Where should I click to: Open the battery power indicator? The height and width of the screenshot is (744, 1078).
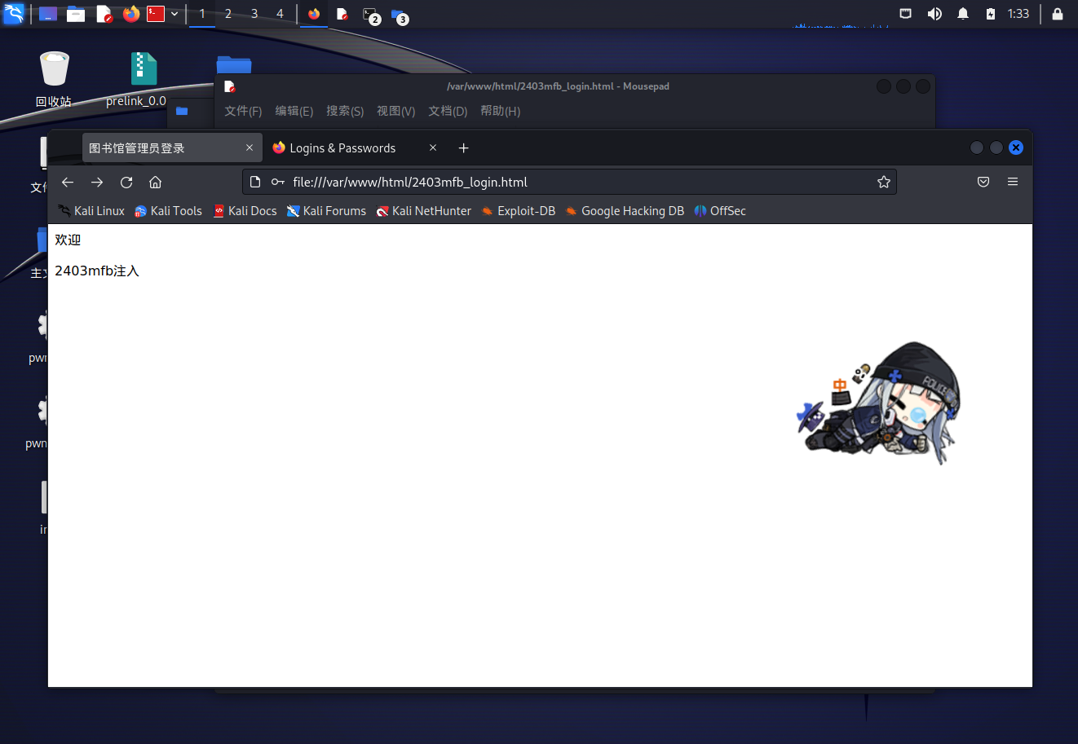990,14
